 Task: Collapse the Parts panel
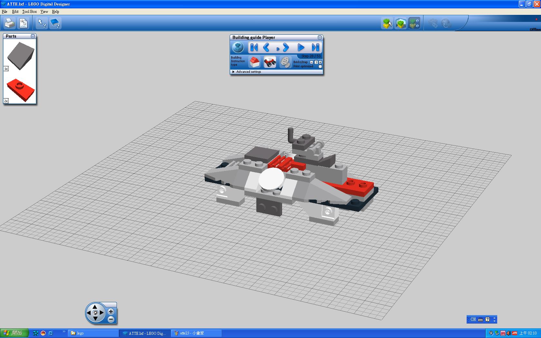coord(33,36)
